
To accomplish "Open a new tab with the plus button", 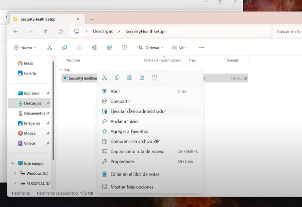I will click(92, 19).
